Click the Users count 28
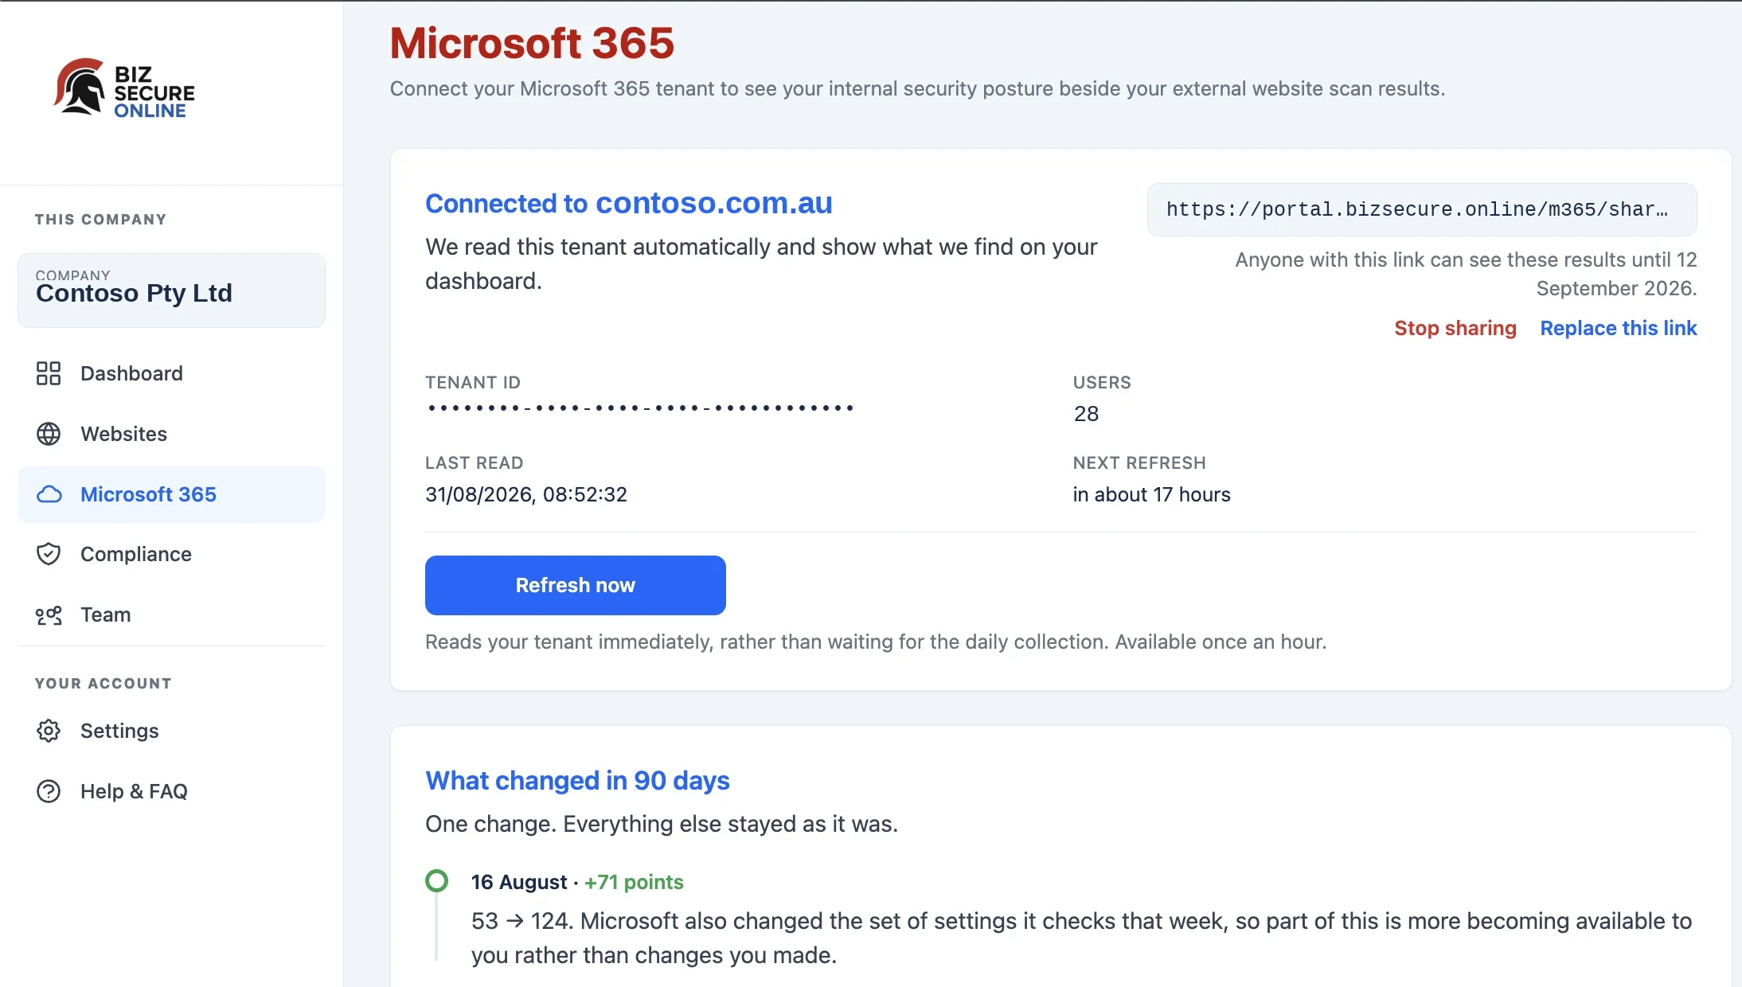Image resolution: width=1742 pixels, height=987 pixels. click(1086, 414)
